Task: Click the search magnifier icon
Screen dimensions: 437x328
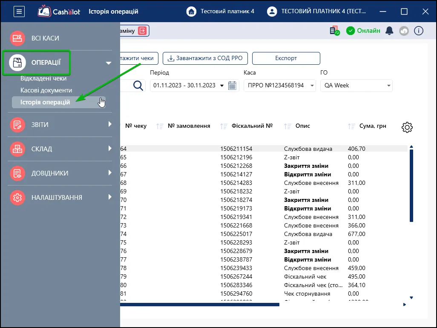Action: point(138,85)
